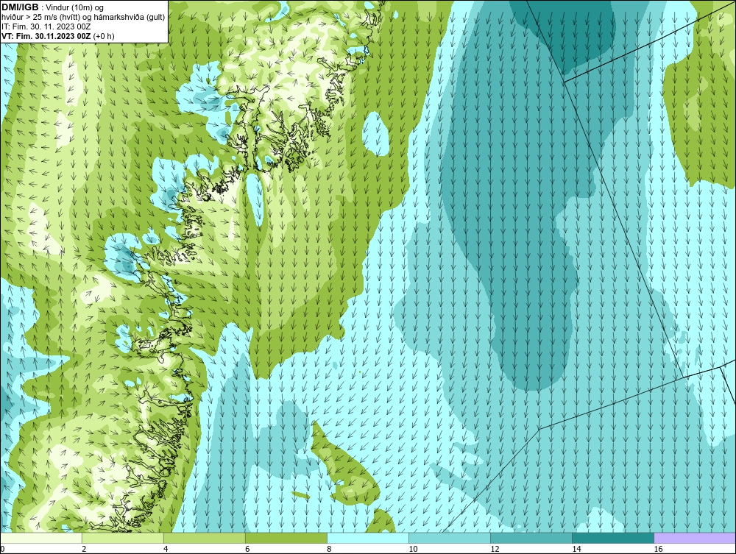736x554 pixels.
Task: Click the 2–4 m/s legend color swatch
Action: click(x=123, y=538)
